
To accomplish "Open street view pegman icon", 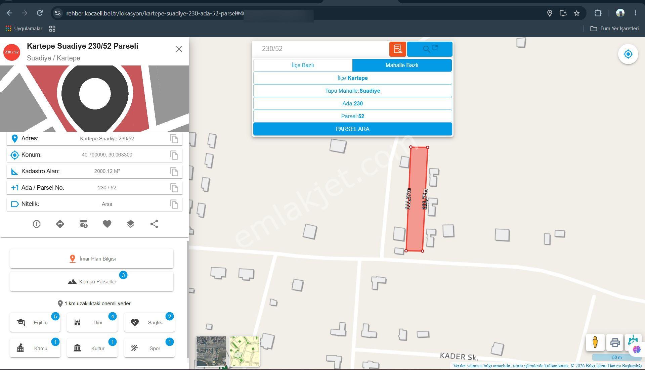I will click(x=595, y=342).
